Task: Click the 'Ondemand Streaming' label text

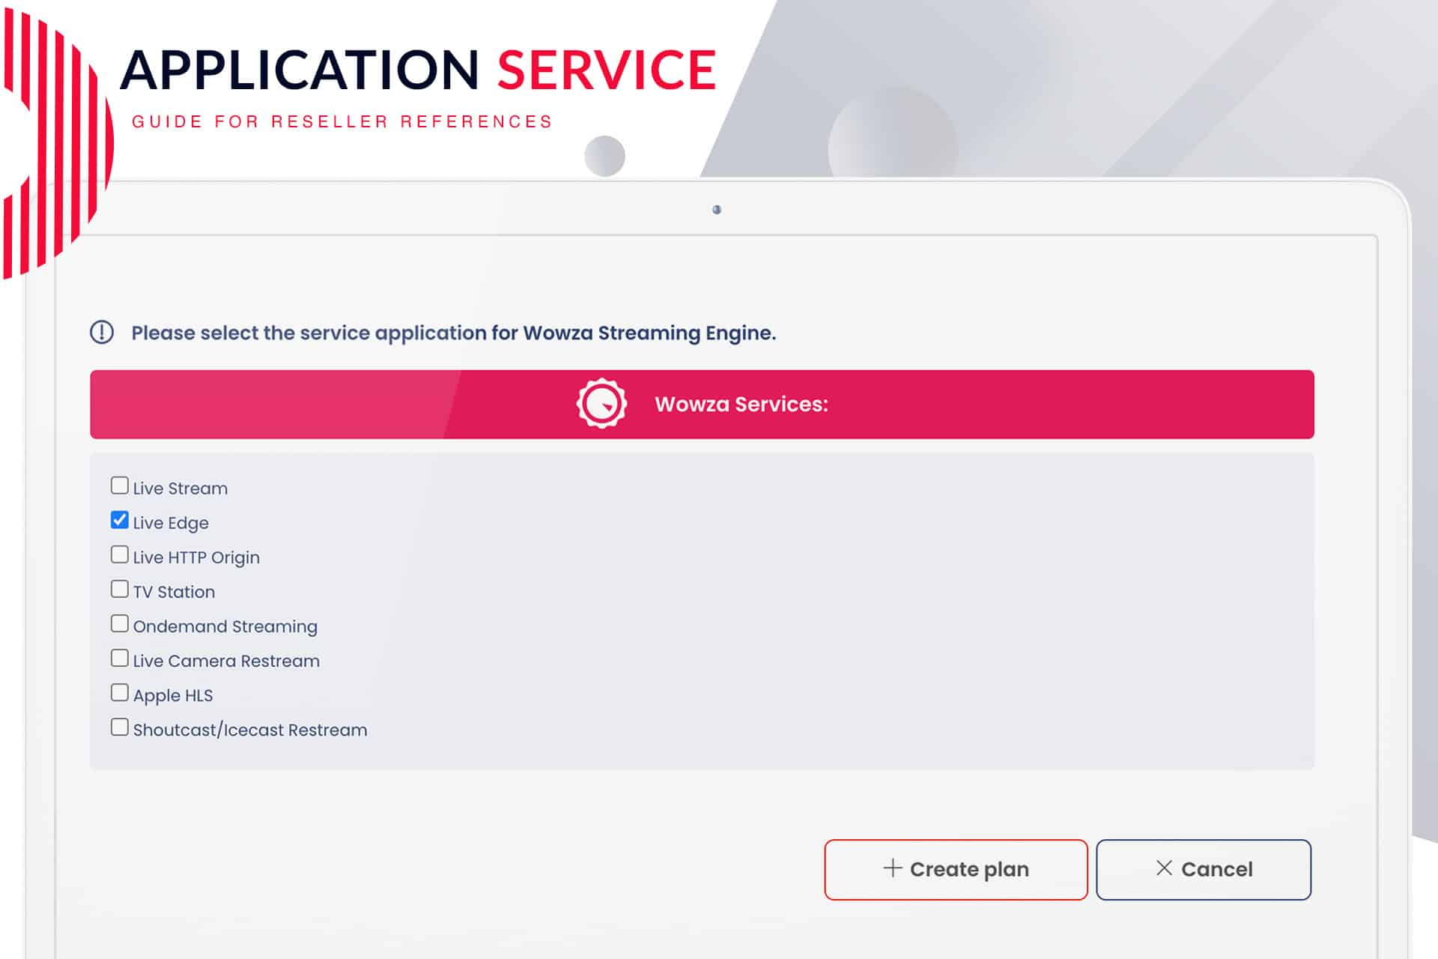Action: (x=225, y=626)
